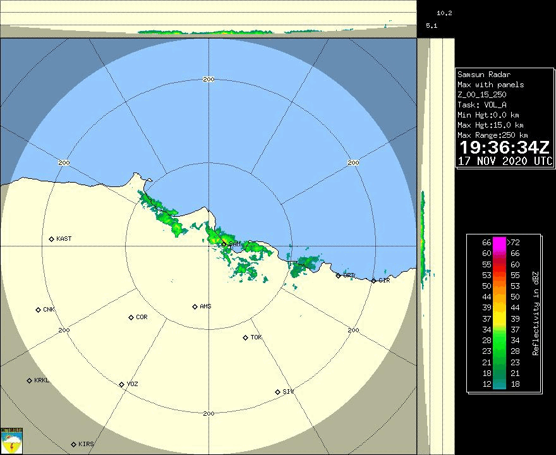Select the "5.1" height scale label

(x=432, y=26)
